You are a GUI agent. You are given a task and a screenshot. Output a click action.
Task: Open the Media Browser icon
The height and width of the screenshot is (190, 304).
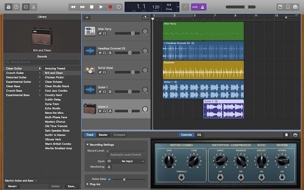296,7
